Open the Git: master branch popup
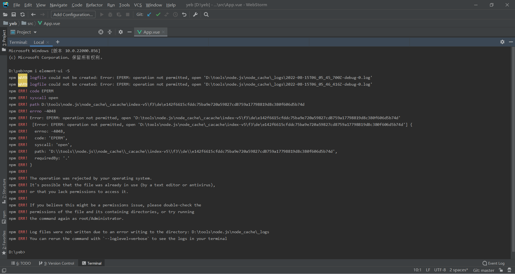 484,270
